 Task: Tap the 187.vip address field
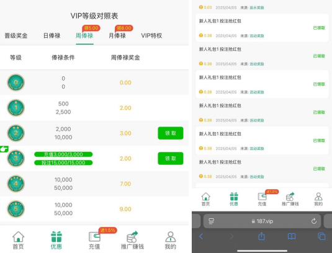click(262, 221)
